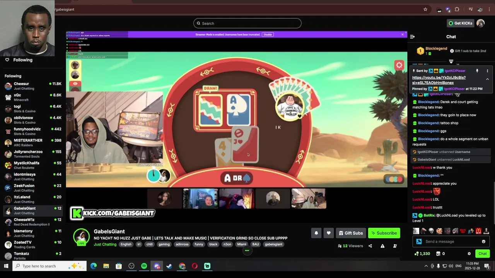Screen dimensions: 495x278
Task: Click the English tag
Action: point(126,244)
